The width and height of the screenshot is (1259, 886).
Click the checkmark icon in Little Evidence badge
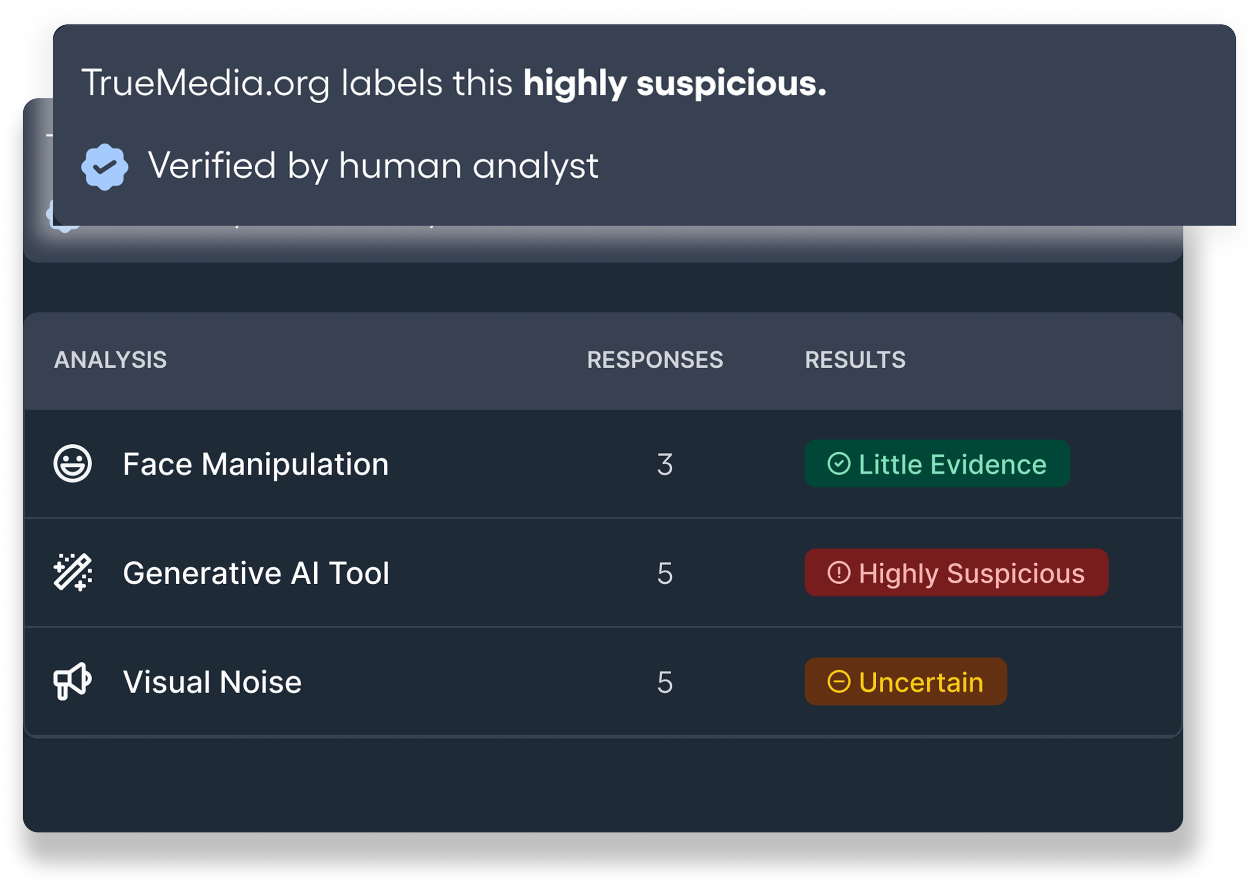coord(838,463)
